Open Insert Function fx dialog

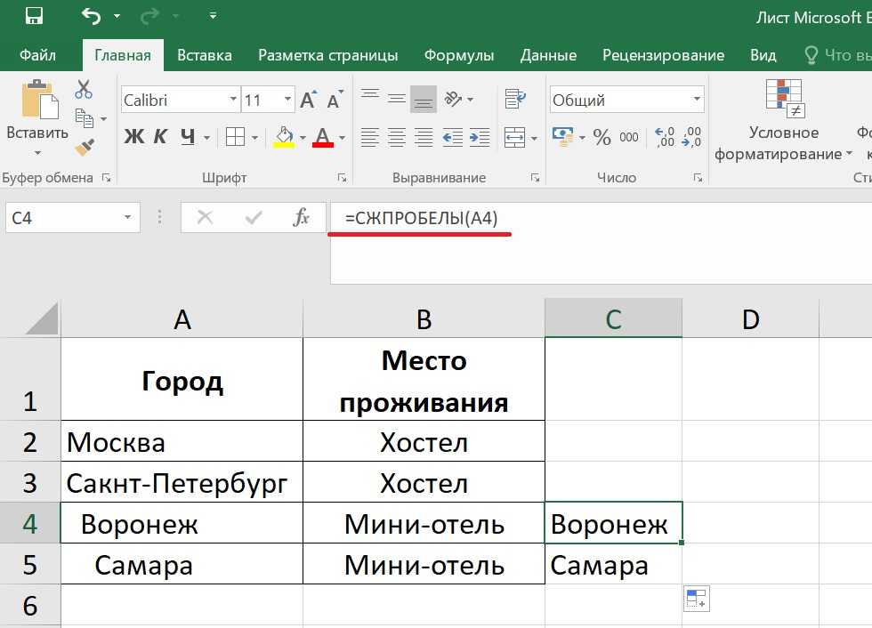(301, 217)
